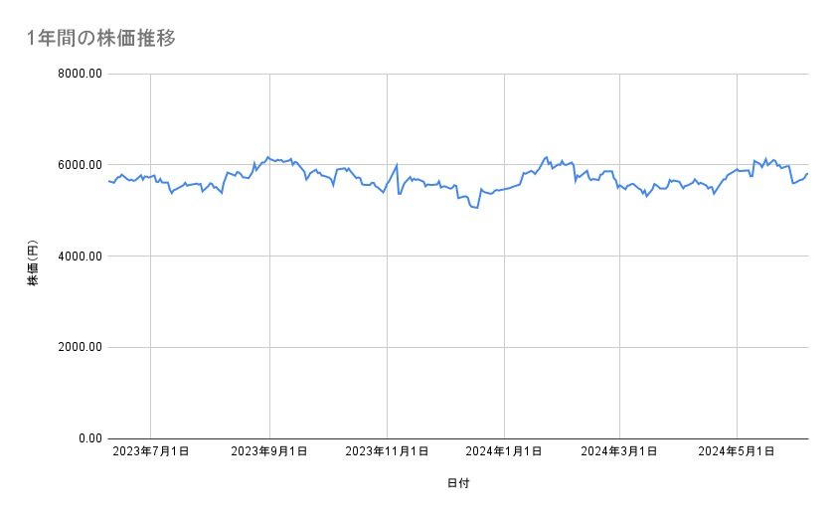Select the line's rightmost end point

[x=807, y=174]
